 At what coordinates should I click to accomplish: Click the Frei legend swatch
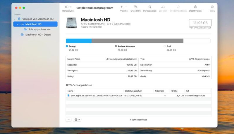165,46
